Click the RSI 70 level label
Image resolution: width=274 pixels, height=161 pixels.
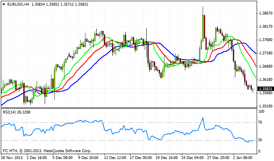(x=260, y=122)
